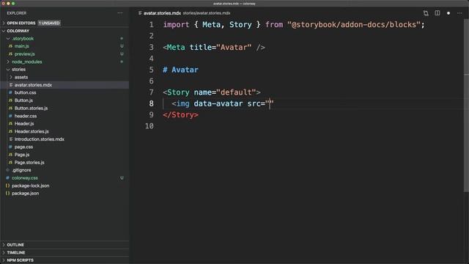Open colorway.css in the explorer
The image size is (469, 264).
point(25,177)
